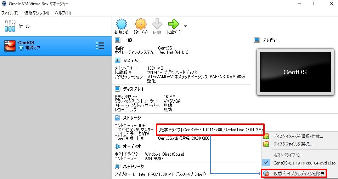This screenshot has width=338, height=179.
Task: Open the 仮想マシン(M) menu
Action: coord(36,13)
